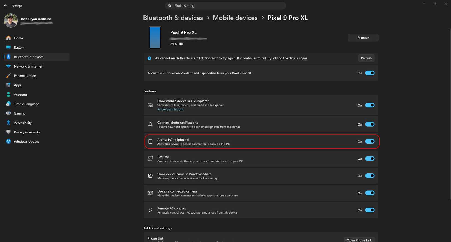Image resolution: width=451 pixels, height=242 pixels.
Task: Click the Windows Update refresh icon
Action: tap(8, 141)
